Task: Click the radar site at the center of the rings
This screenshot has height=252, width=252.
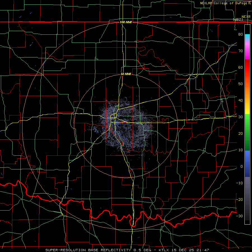Action: click(x=126, y=126)
